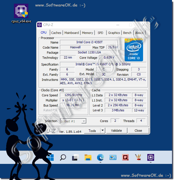The width and height of the screenshot is (174, 180).
Task: Click the Level 2 2 x 256 KBytes value
Action: click(118, 105)
